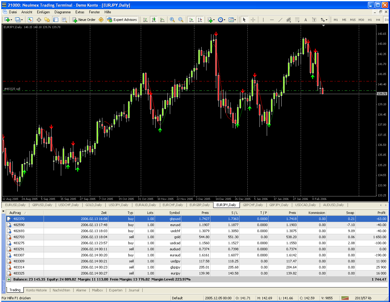Toggle the Terminal window icon
Screen dimensions: 390x302
tap(56, 20)
